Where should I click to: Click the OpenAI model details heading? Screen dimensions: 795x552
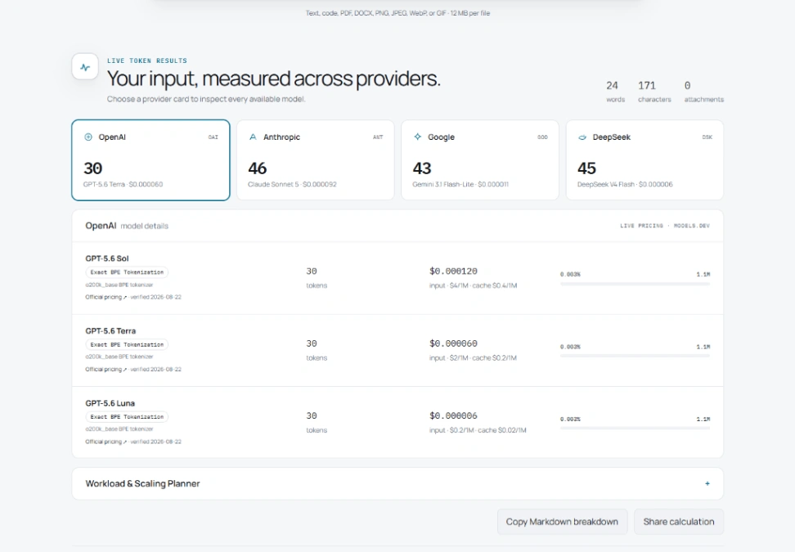point(127,226)
